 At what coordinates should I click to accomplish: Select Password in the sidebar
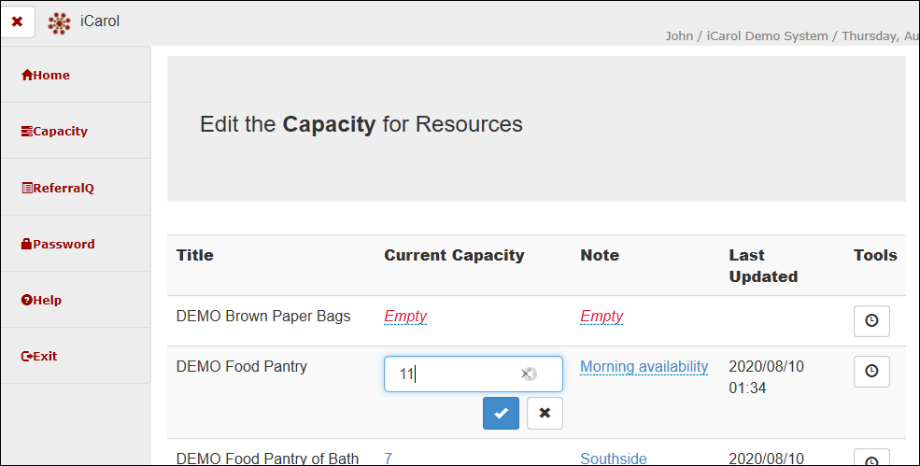(x=58, y=244)
